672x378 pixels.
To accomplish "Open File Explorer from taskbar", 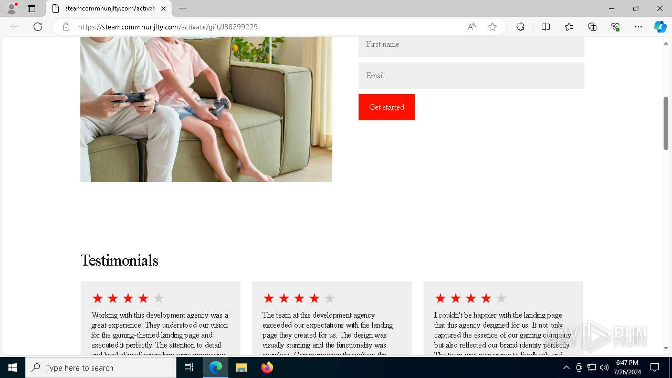I will click(x=241, y=367).
